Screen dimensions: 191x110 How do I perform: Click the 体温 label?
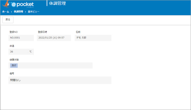tap(12, 46)
